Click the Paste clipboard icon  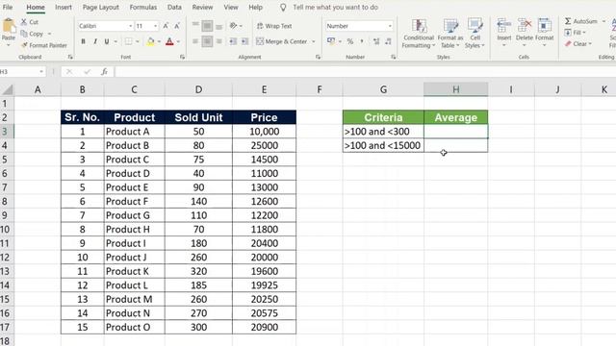[9, 27]
